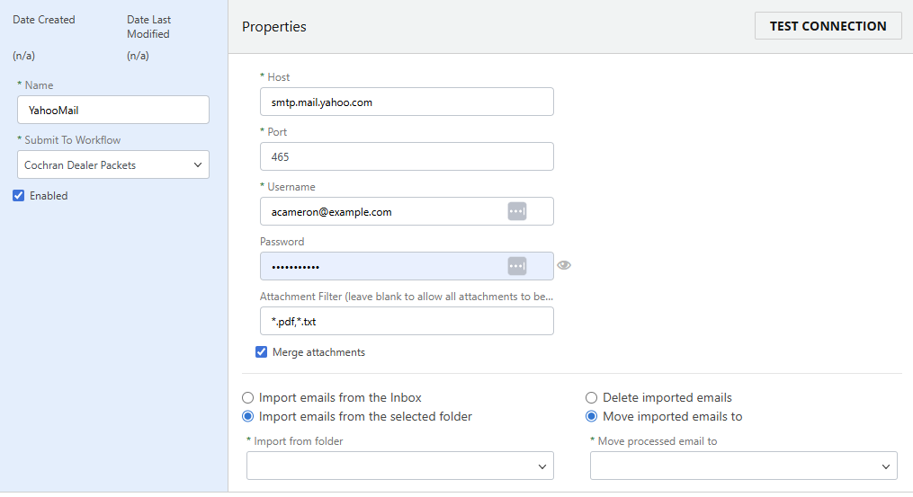Viewport: 913px width, 497px height.
Task: Open the Move processed email to dropdown
Action: coord(743,466)
